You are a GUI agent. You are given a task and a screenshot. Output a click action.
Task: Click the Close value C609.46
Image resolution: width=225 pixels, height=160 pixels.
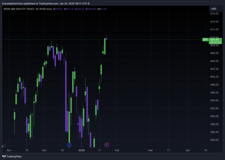(91, 9)
